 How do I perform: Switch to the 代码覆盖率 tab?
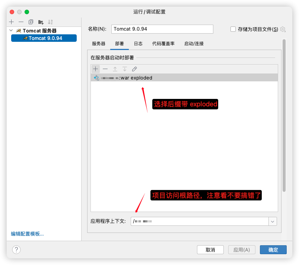(x=163, y=44)
